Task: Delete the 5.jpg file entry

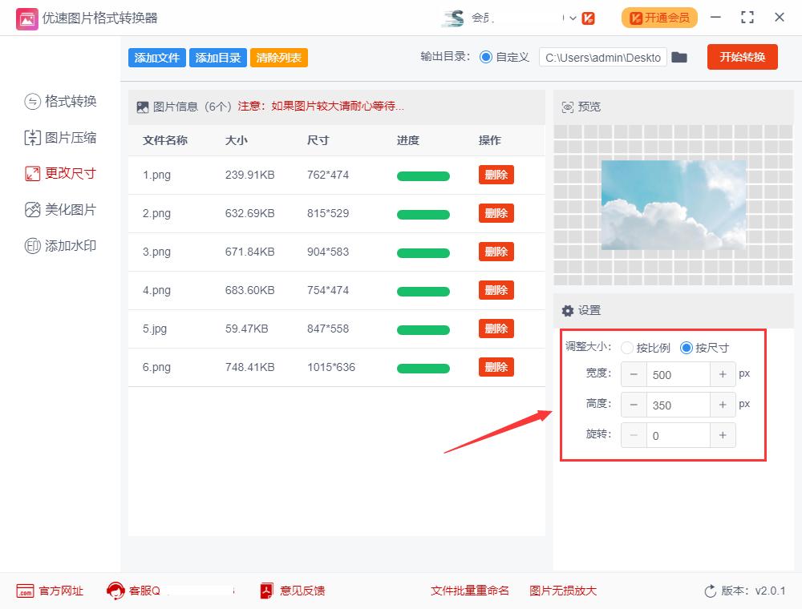Action: [x=496, y=329]
